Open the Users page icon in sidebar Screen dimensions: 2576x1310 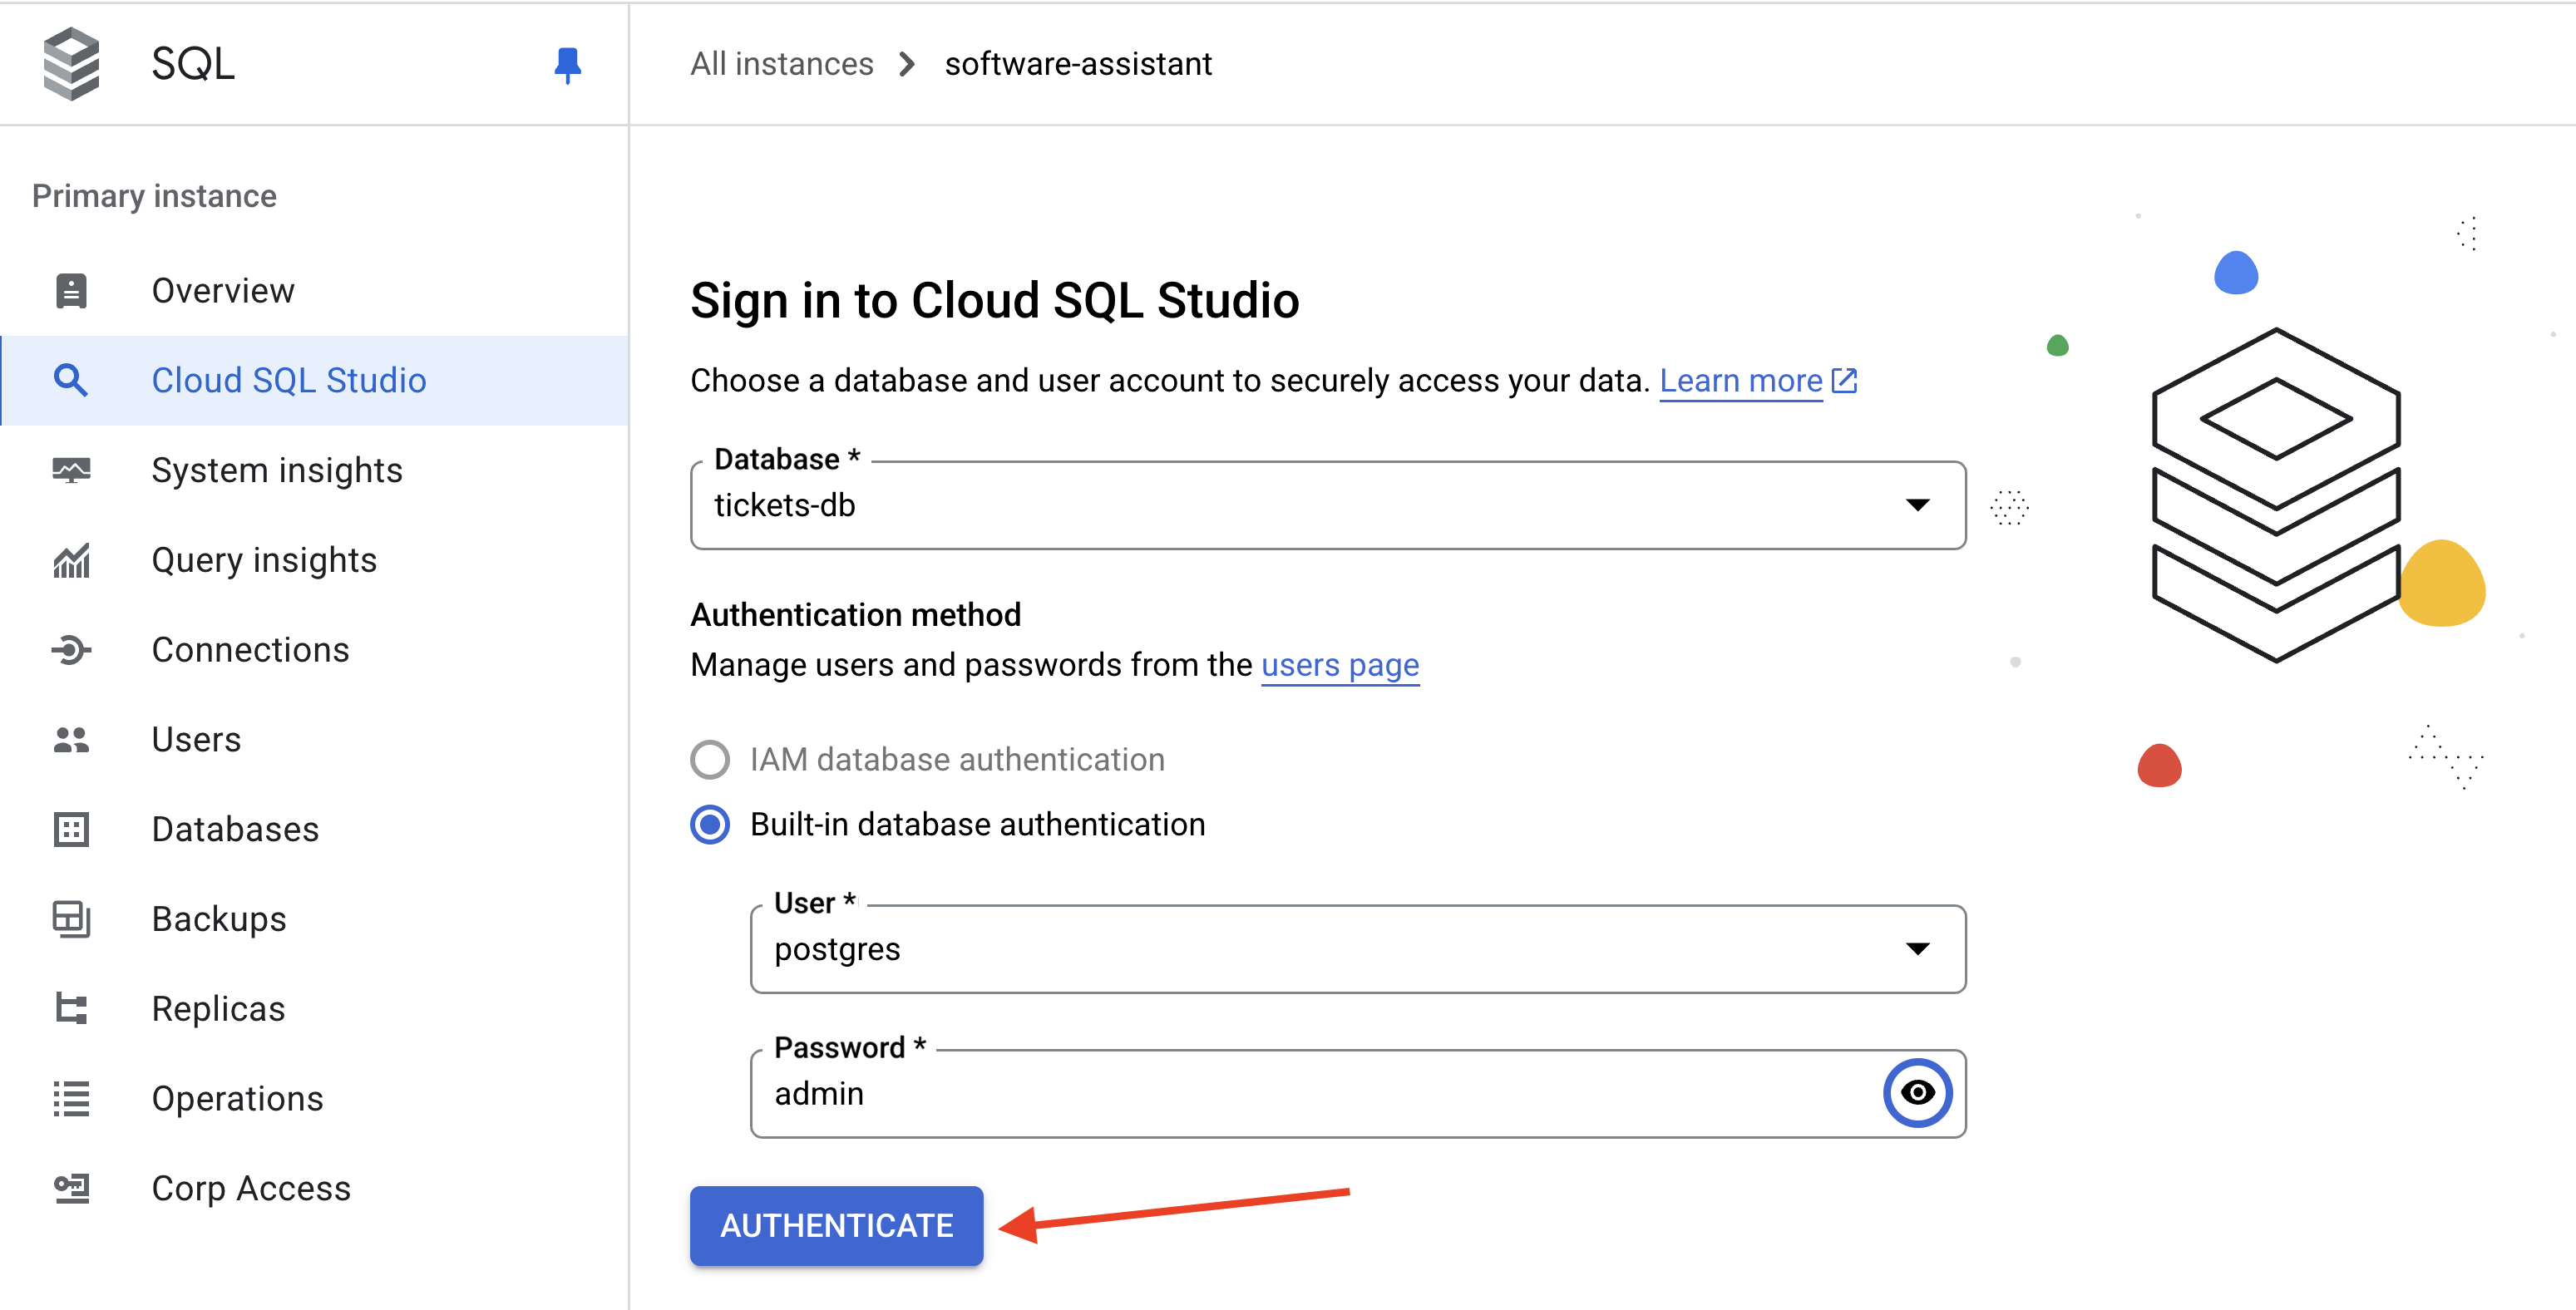[71, 739]
